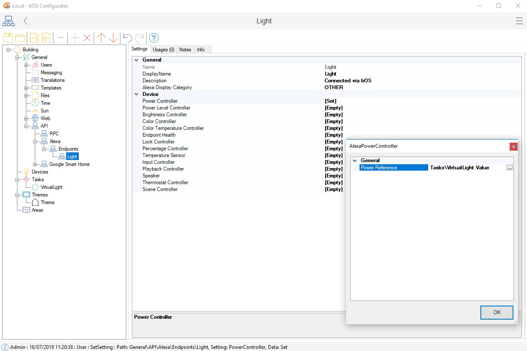Click the Save floppy disk icon
Image resolution: width=527 pixels, height=351 pixels.
pos(8,38)
